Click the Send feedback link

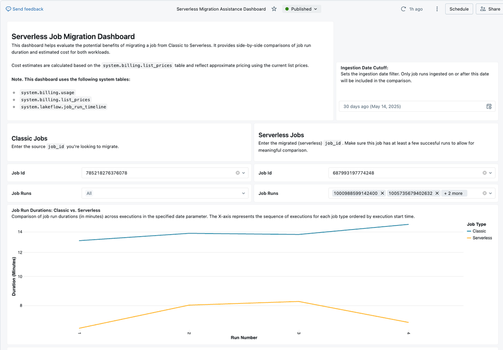pos(28,9)
